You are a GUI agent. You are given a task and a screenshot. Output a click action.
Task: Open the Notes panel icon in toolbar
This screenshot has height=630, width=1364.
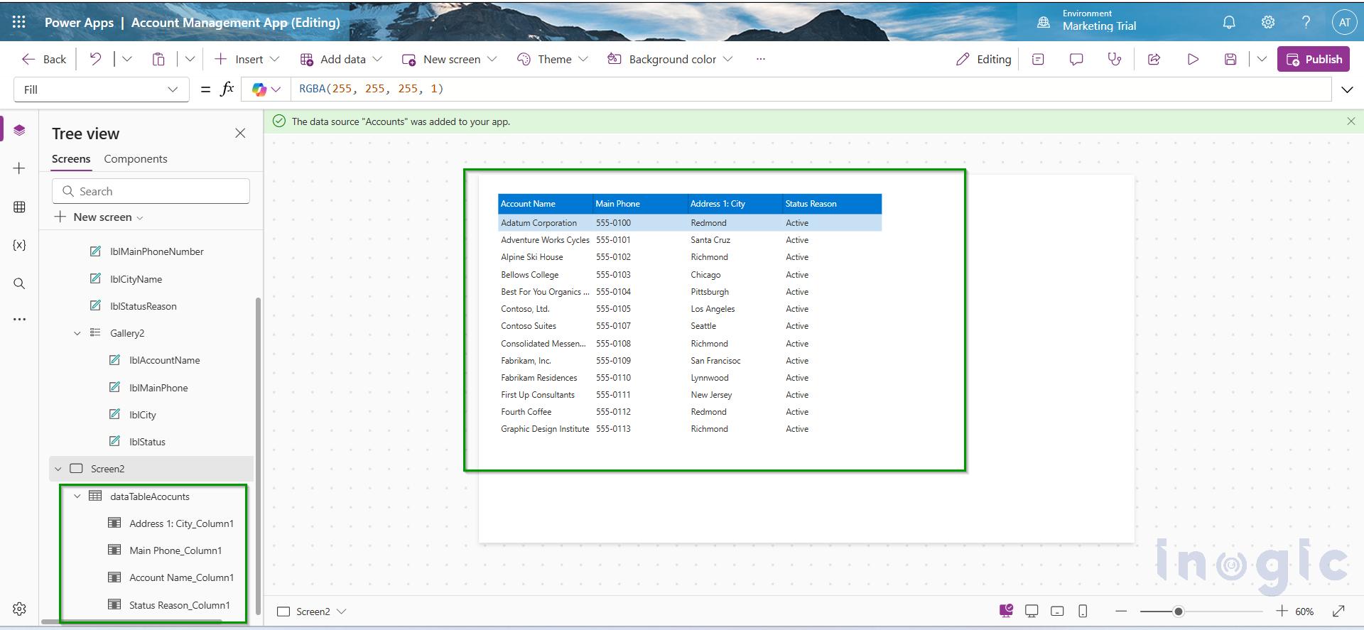click(1038, 59)
